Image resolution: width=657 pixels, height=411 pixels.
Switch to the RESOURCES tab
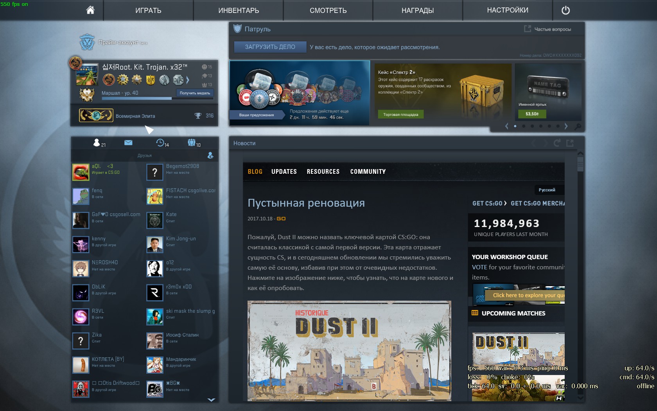click(x=323, y=171)
